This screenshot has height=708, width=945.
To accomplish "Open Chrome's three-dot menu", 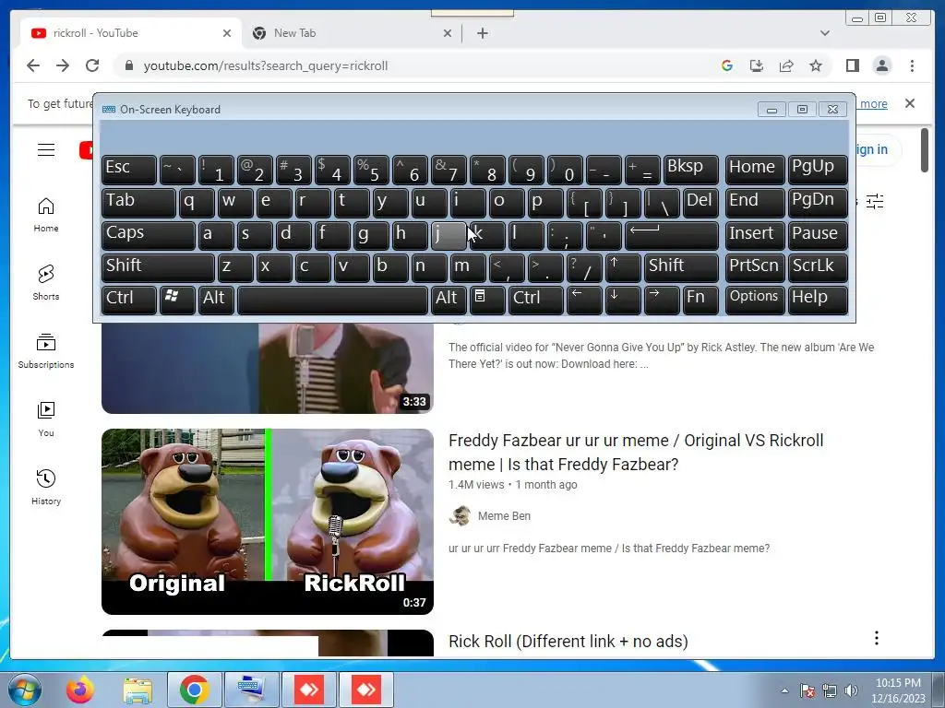I will (912, 65).
